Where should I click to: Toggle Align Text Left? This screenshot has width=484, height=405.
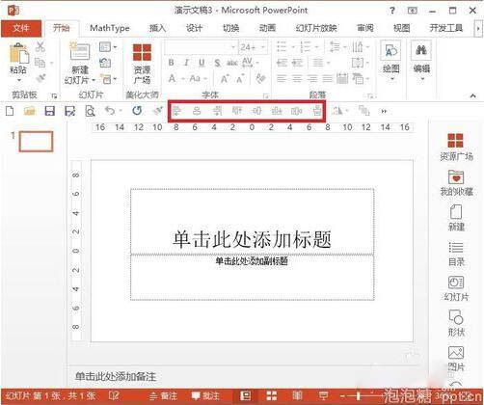coord(282,78)
